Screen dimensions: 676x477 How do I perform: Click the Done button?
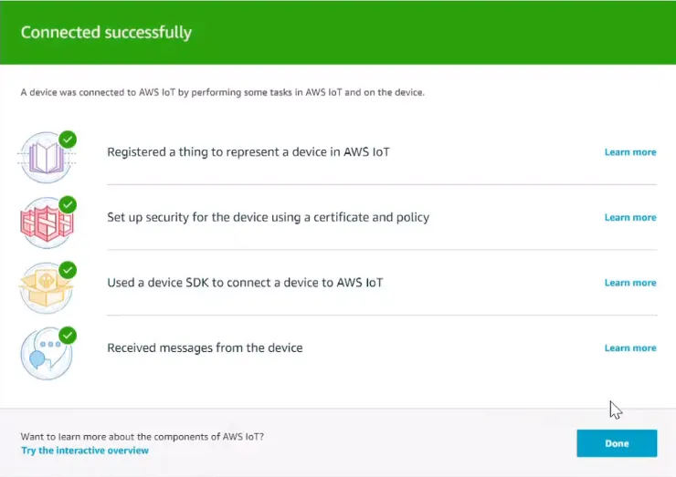617,443
